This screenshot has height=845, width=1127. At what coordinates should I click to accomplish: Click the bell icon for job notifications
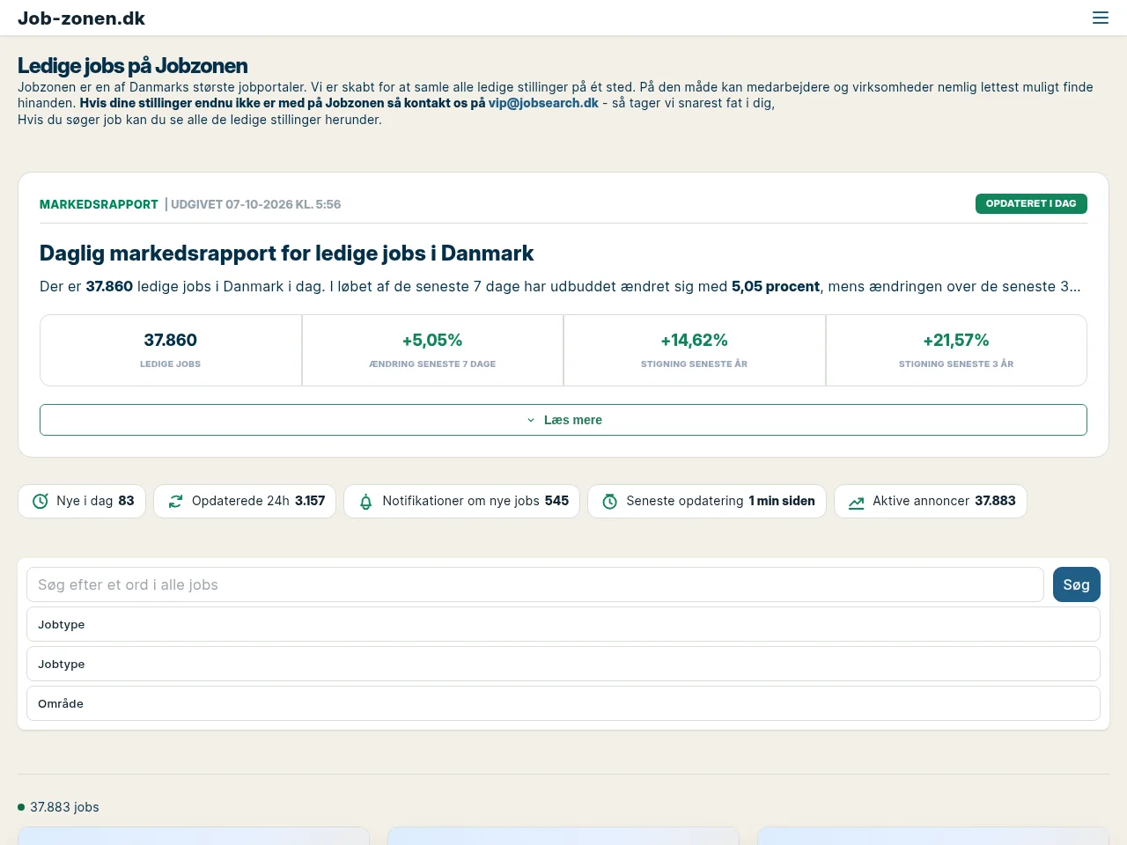click(366, 501)
